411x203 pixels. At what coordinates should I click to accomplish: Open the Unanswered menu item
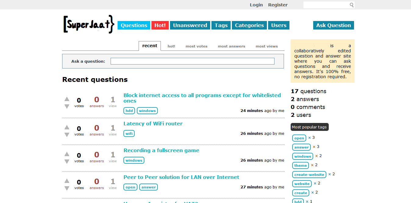190,25
